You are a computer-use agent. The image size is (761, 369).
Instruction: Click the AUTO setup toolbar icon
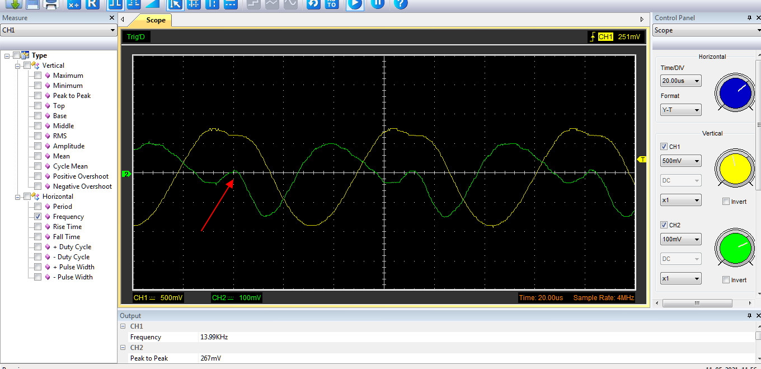pos(332,3)
